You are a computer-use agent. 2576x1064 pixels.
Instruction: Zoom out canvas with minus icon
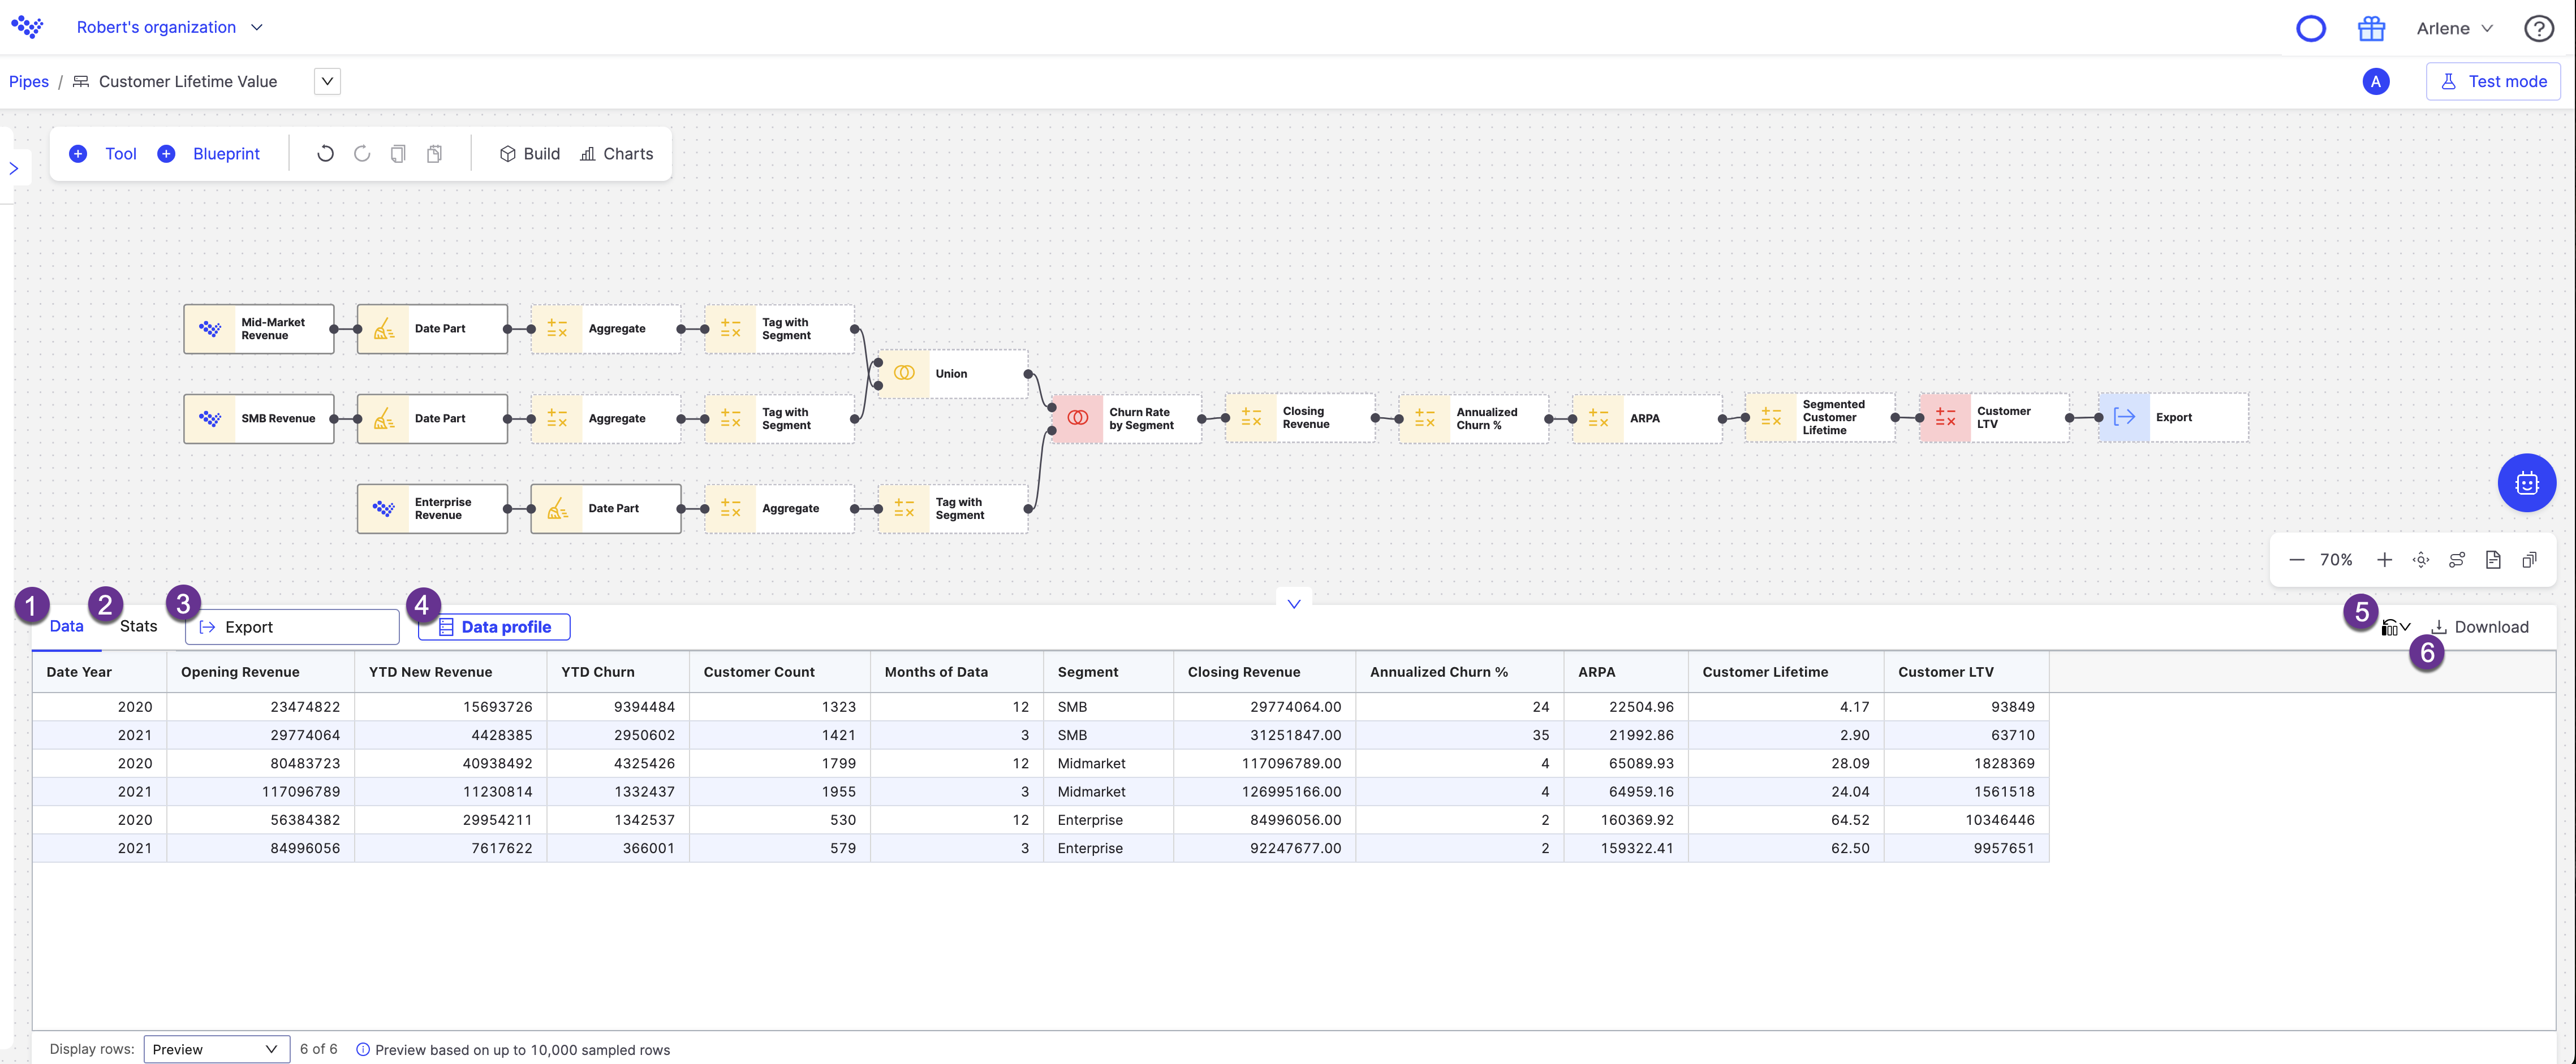coord(2297,560)
